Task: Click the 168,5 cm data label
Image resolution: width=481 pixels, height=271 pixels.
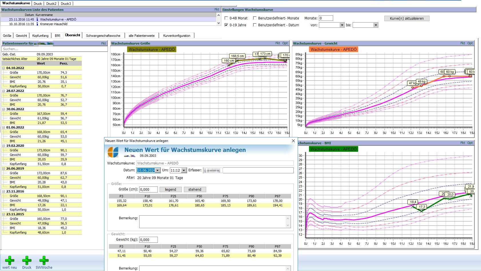Action: pyautogui.click(x=237, y=56)
